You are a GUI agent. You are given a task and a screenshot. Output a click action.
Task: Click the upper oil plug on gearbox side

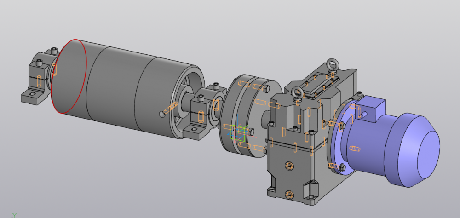point(289,166)
